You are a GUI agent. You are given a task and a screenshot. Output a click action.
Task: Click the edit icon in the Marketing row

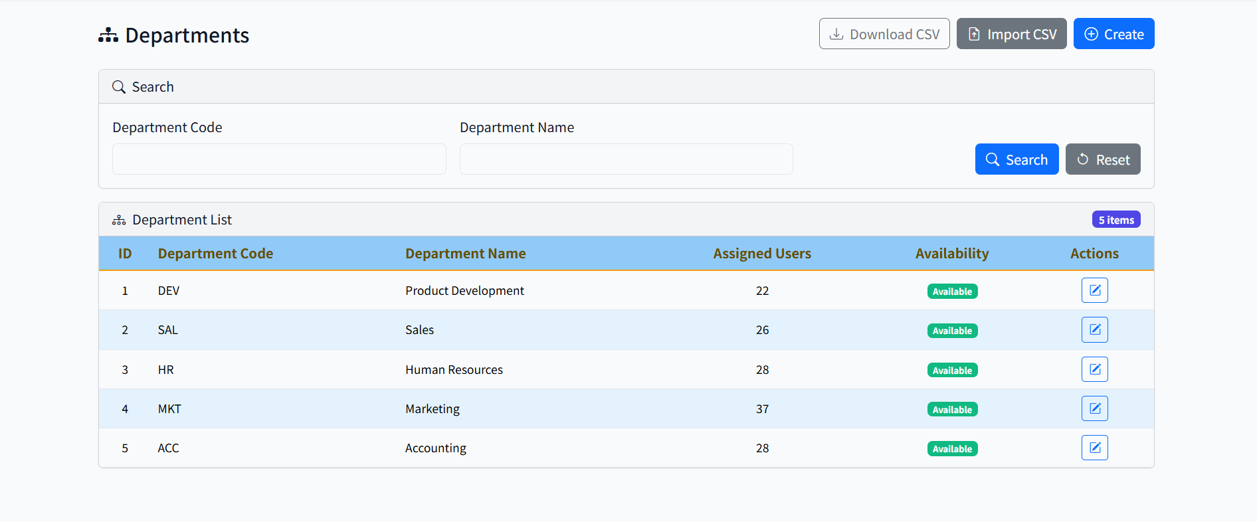(1094, 408)
